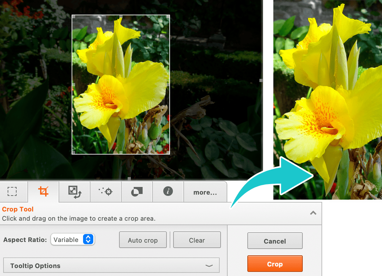Open the image info tab
382x276 pixels.
[x=168, y=191]
